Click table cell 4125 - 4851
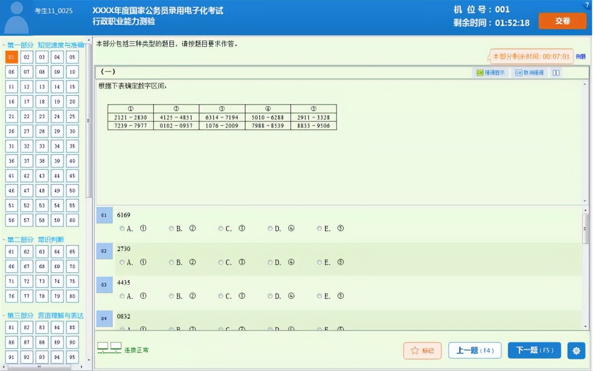This screenshot has height=371, width=593. pos(176,117)
